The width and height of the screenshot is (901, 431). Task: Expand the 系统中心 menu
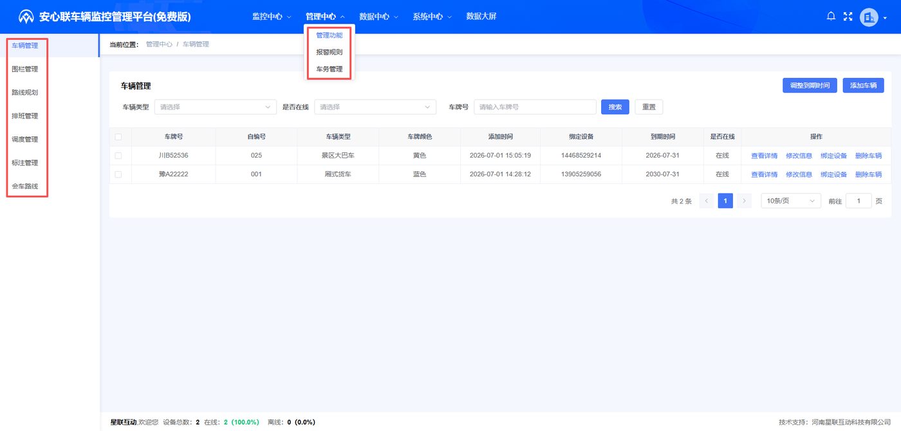pos(432,17)
